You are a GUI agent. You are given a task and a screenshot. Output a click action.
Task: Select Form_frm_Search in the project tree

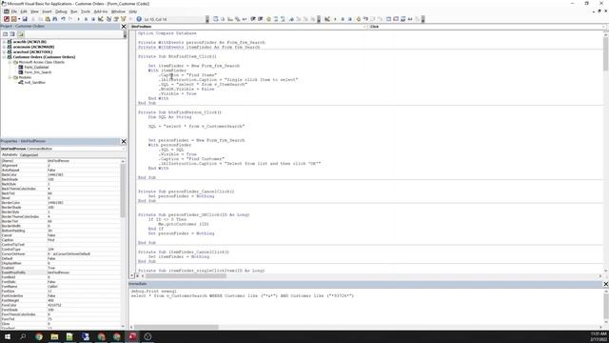(38, 72)
